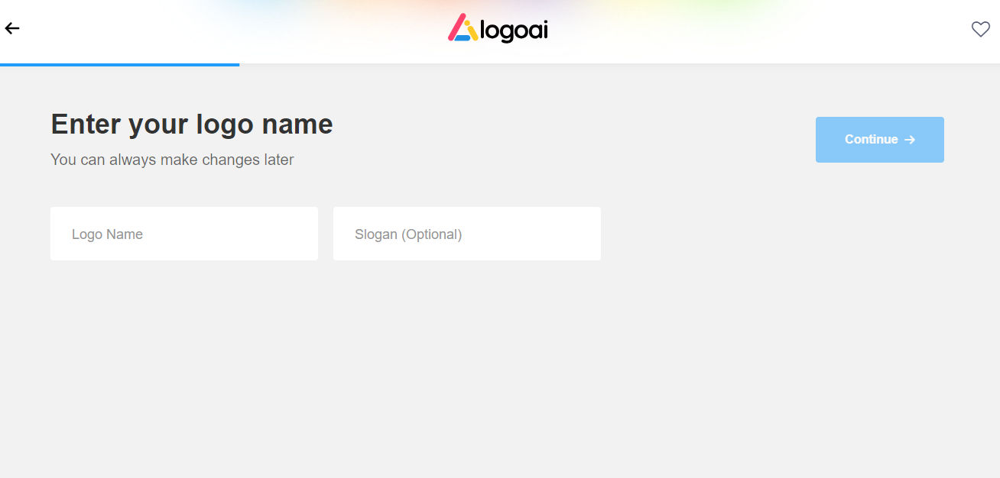Viewport: 1000px width, 478px height.
Task: Select the right arrow inside the Continue button
Action: (910, 139)
